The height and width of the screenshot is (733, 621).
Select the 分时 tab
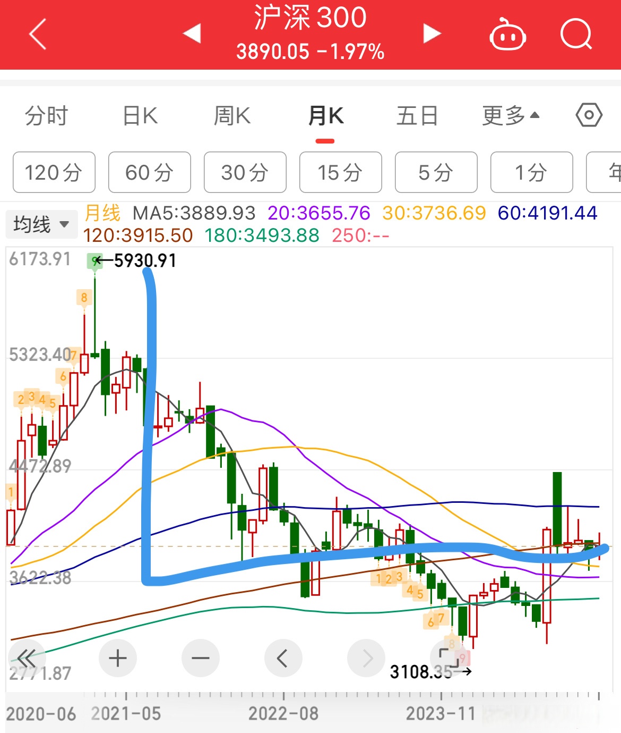(47, 115)
